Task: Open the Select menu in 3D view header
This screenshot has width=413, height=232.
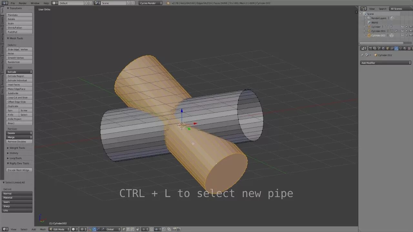Action: coord(24,229)
